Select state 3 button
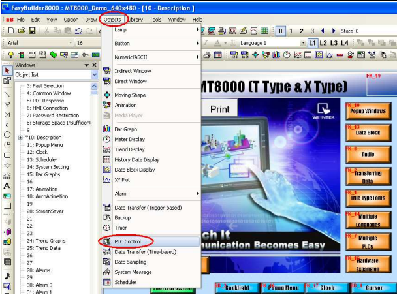 312,31
